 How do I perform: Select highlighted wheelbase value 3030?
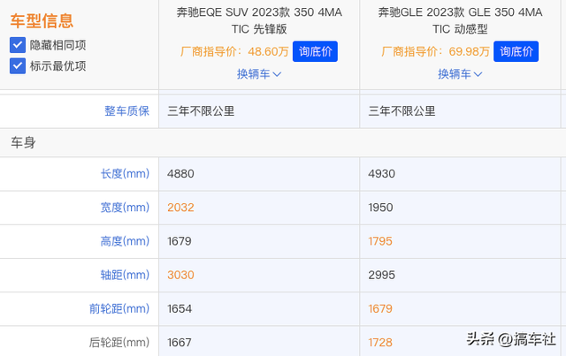[x=180, y=275]
